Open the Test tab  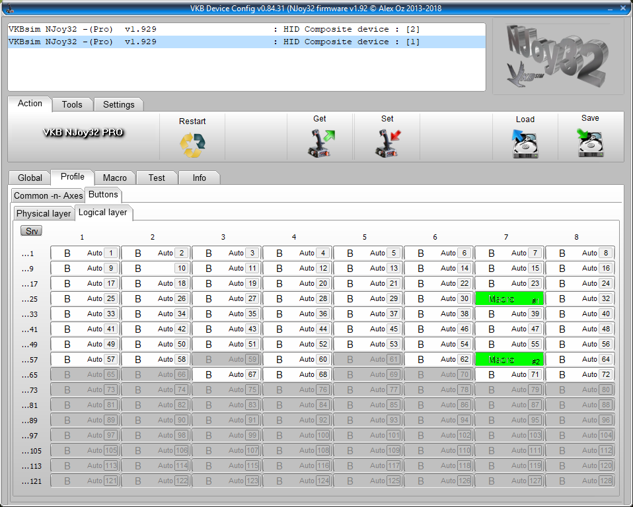[x=157, y=178]
